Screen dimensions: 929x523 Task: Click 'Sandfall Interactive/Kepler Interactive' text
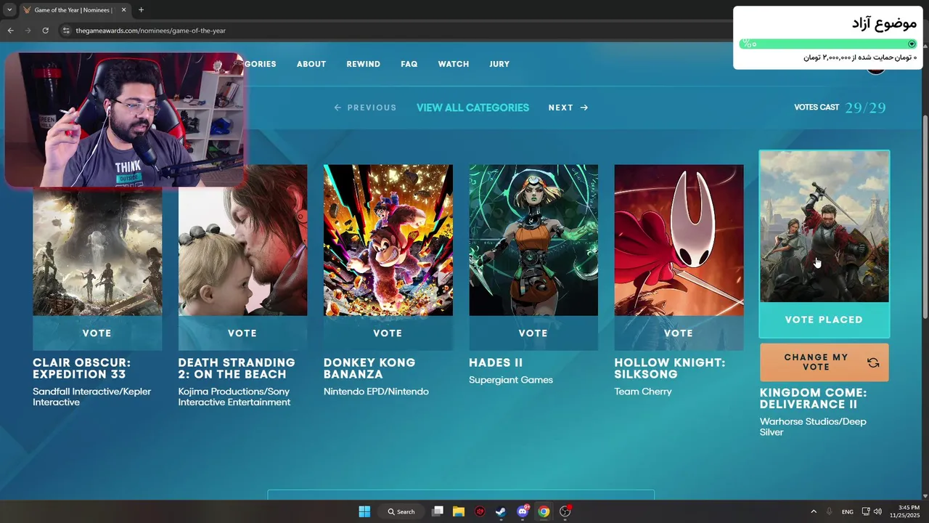92,397
